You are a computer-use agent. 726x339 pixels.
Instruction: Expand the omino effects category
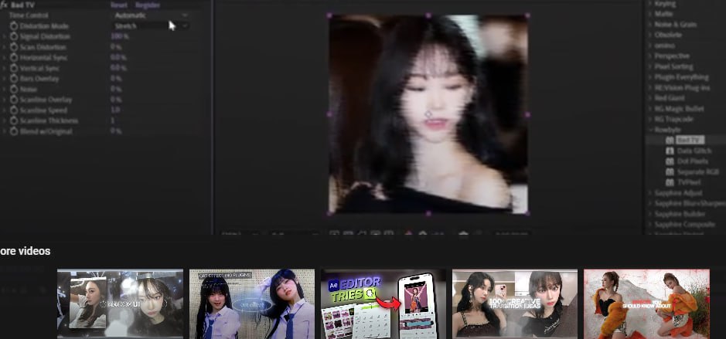tap(650, 46)
